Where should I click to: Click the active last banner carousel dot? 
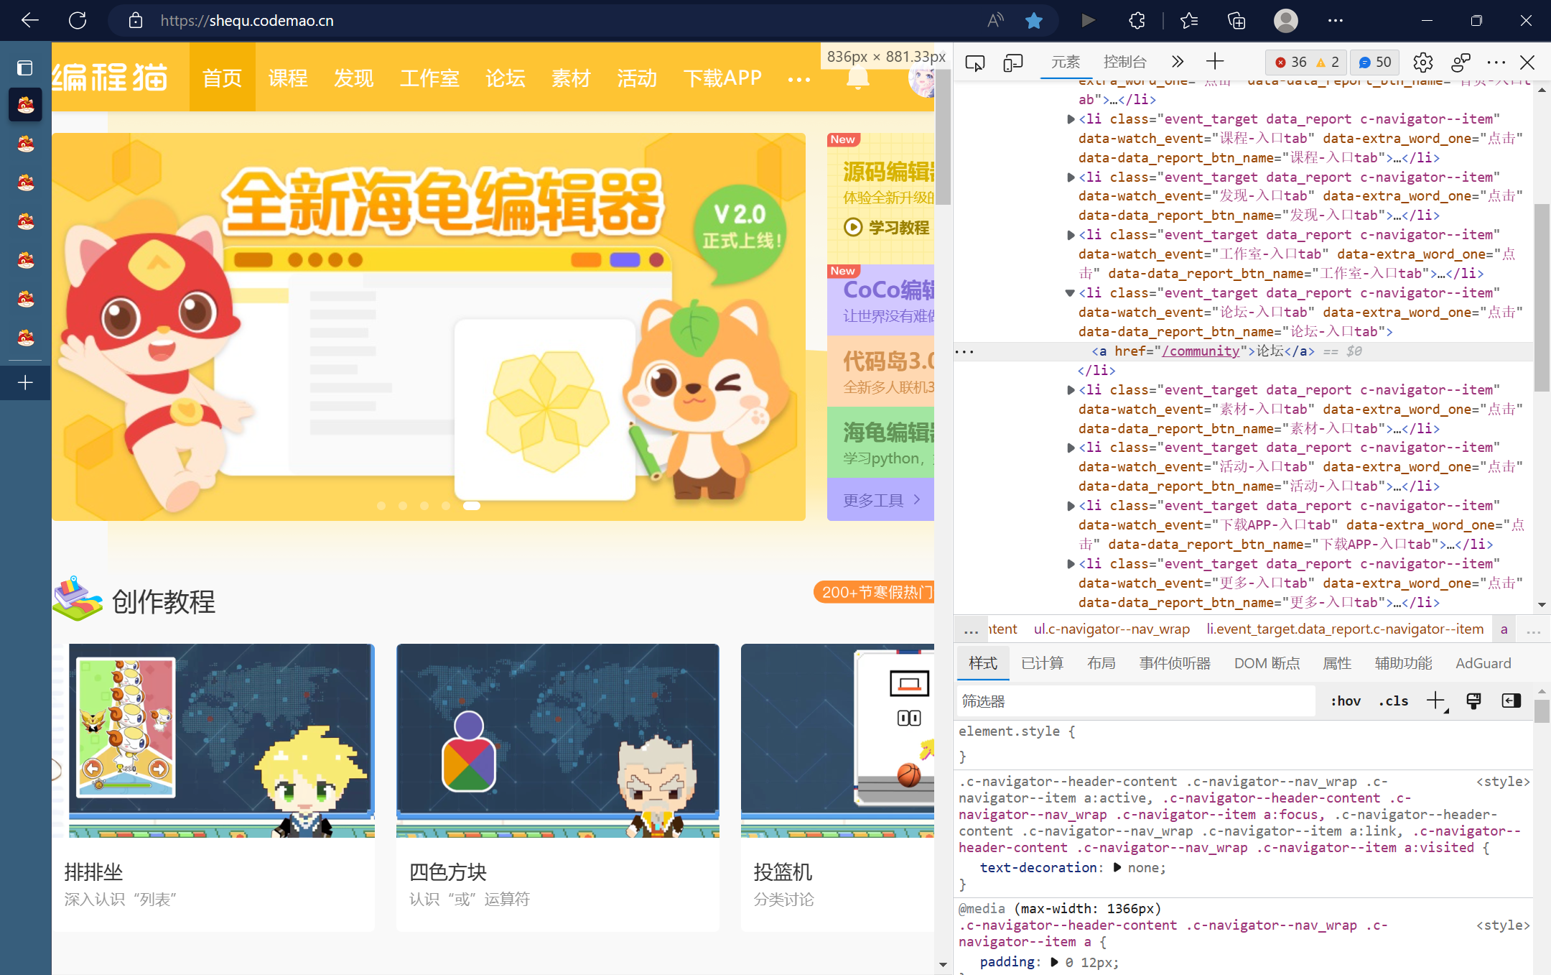click(472, 506)
